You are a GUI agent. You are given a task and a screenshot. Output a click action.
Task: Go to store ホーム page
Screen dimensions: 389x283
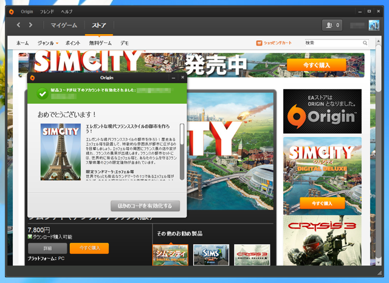point(22,43)
